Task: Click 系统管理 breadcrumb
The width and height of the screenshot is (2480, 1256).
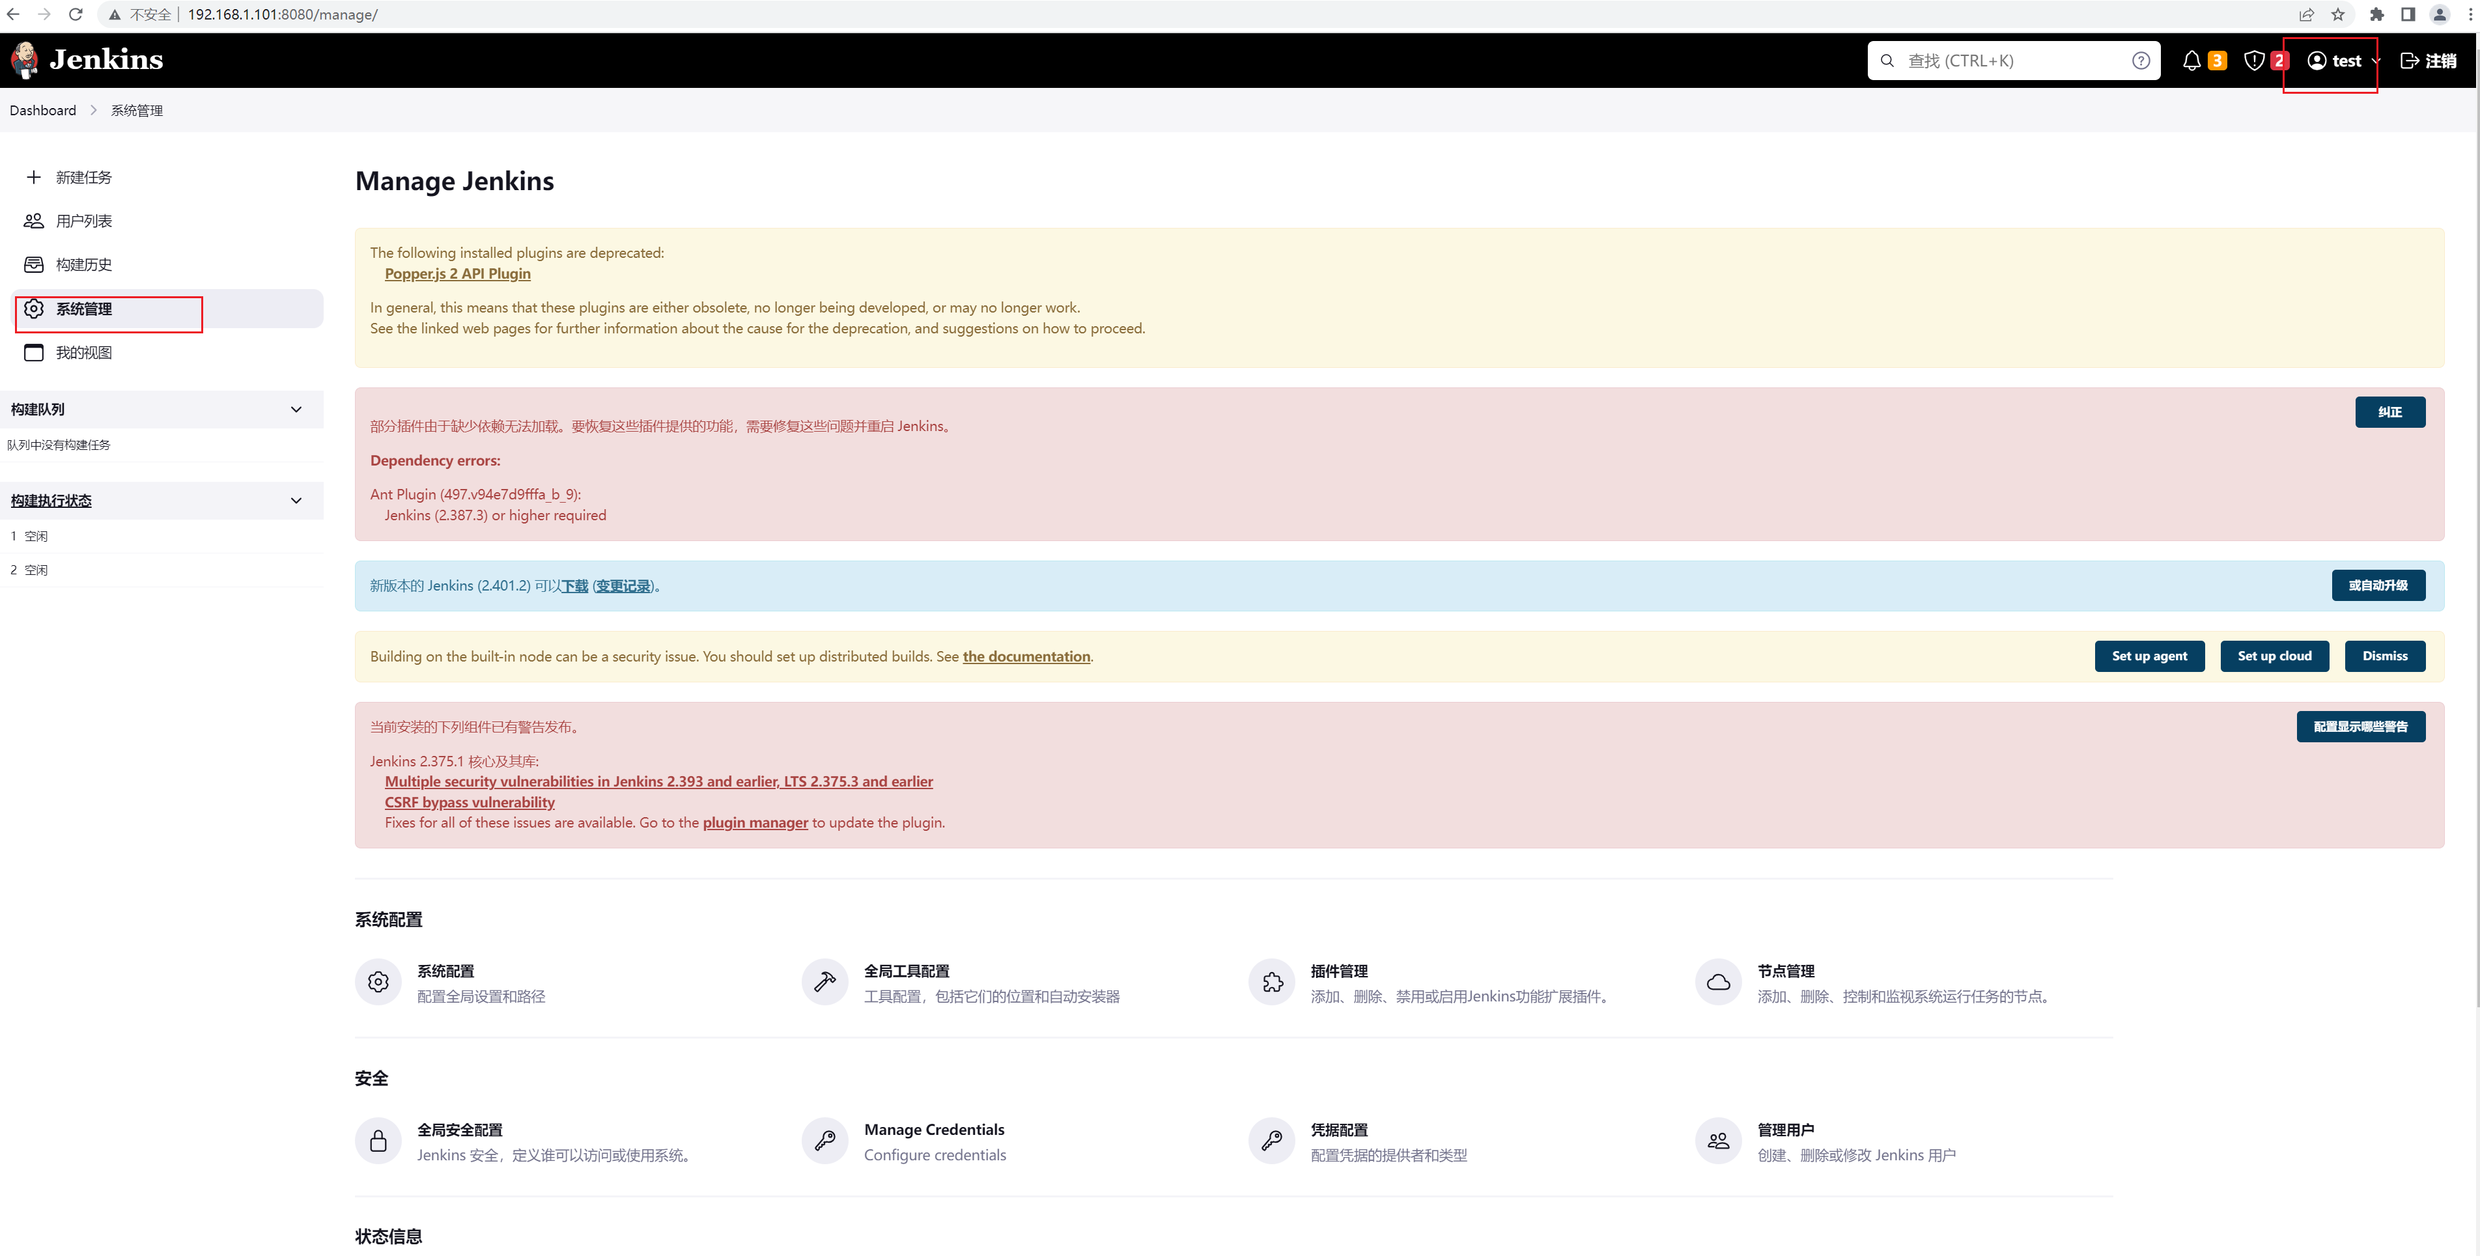Action: click(x=137, y=111)
